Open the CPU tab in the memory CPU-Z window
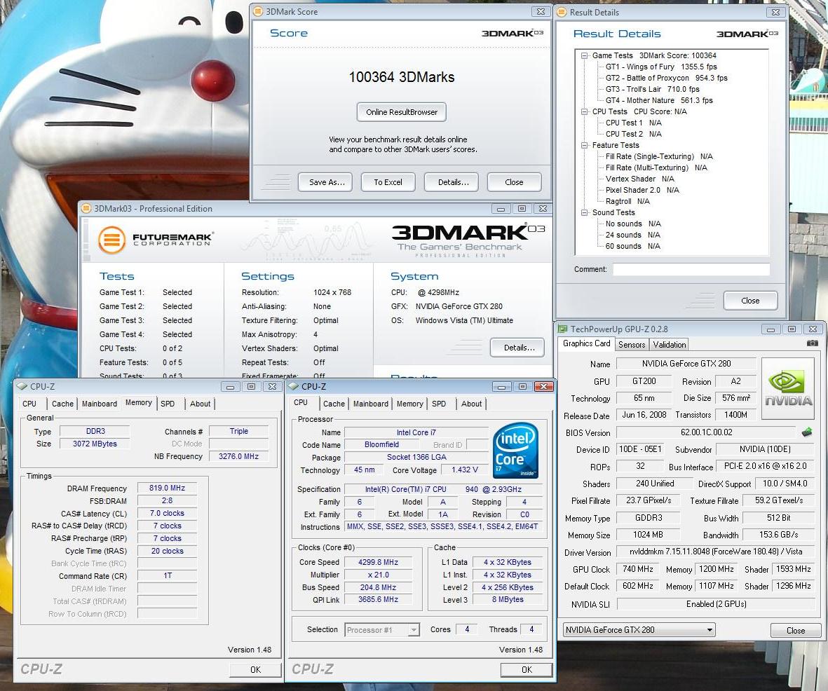The height and width of the screenshot is (691, 828). pyautogui.click(x=29, y=403)
